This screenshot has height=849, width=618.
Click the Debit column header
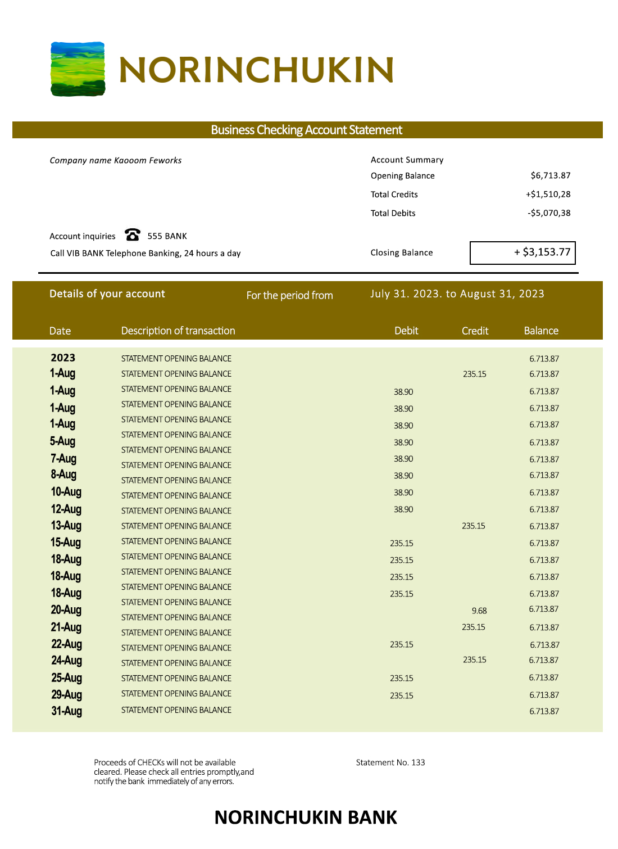tap(406, 331)
